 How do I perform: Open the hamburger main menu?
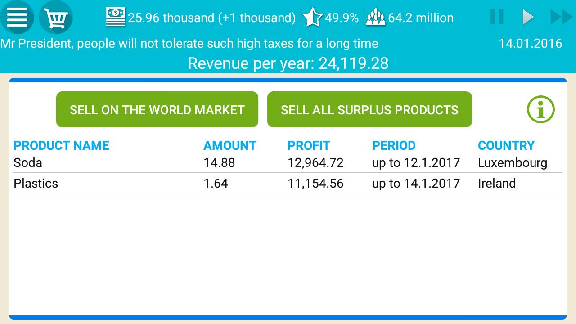[17, 18]
